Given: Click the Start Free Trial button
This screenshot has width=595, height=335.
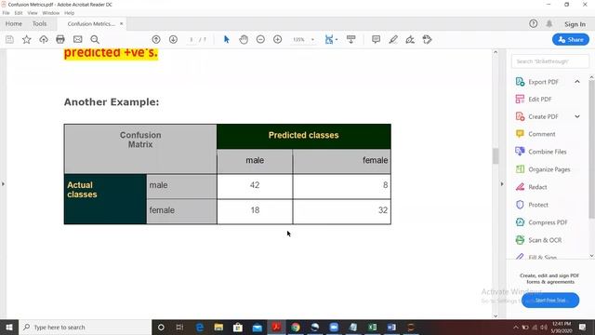Looking at the screenshot, I should point(550,300).
